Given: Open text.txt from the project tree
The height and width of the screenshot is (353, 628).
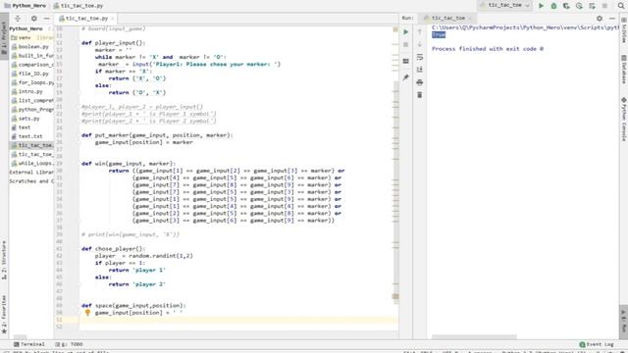Looking at the screenshot, I should 26,136.
